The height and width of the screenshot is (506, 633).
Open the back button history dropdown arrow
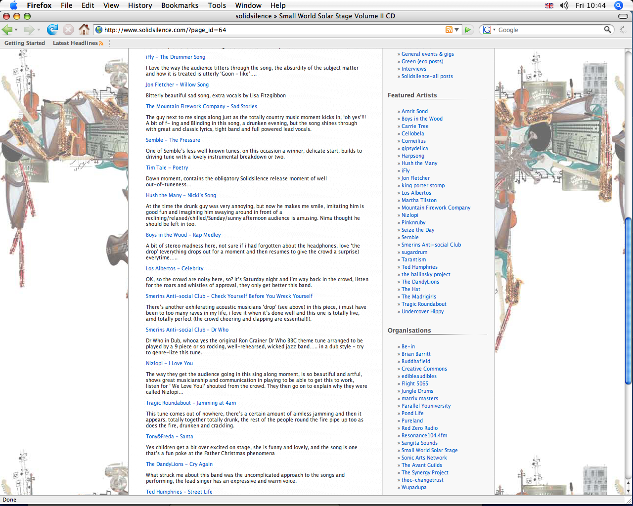[x=16, y=30]
